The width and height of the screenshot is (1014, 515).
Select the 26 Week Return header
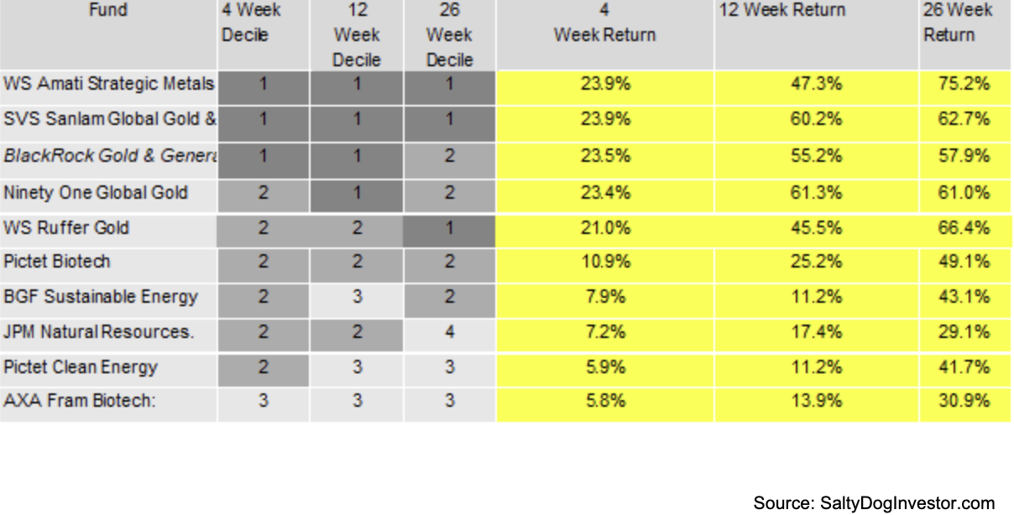pyautogui.click(x=958, y=23)
